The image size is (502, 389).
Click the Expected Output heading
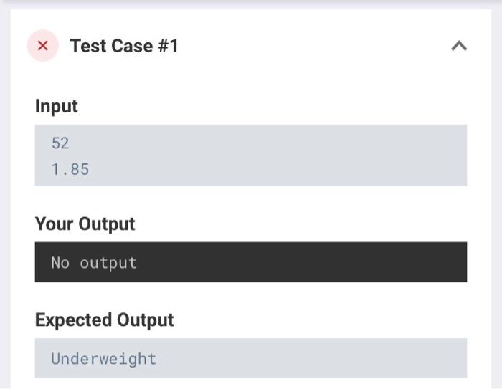(105, 320)
